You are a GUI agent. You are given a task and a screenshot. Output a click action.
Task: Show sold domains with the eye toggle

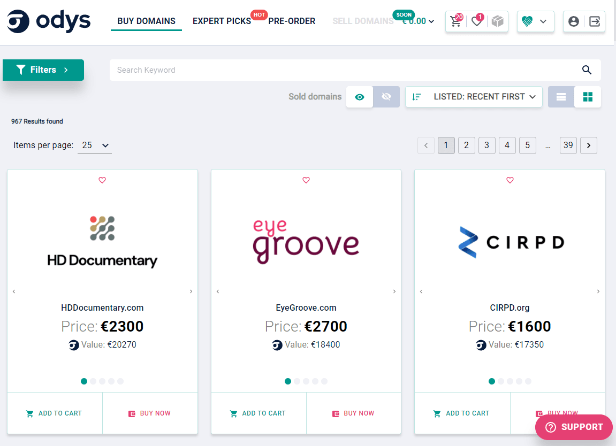click(x=359, y=97)
